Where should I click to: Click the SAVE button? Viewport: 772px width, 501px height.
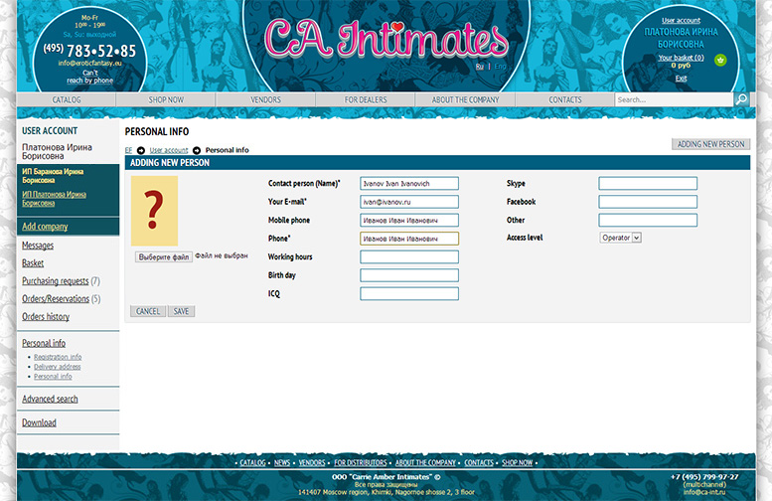pos(181,311)
